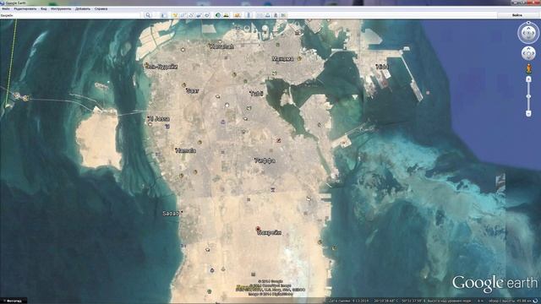
Task: Select the Риффа map label
Action: [x=265, y=160]
